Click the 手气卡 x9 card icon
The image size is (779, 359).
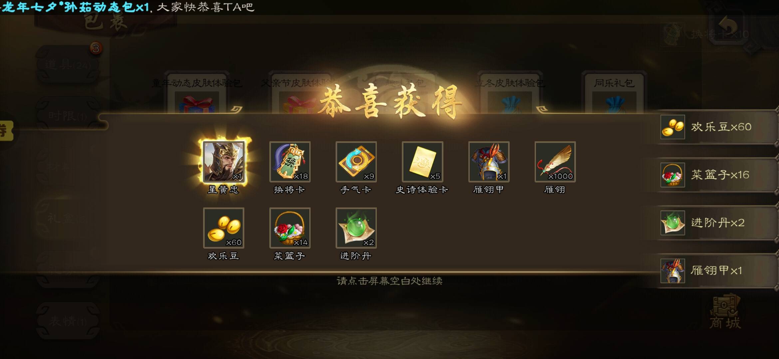356,162
